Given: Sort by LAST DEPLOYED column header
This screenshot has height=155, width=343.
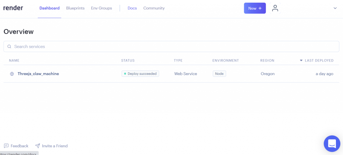Looking at the screenshot, I should 319,60.
